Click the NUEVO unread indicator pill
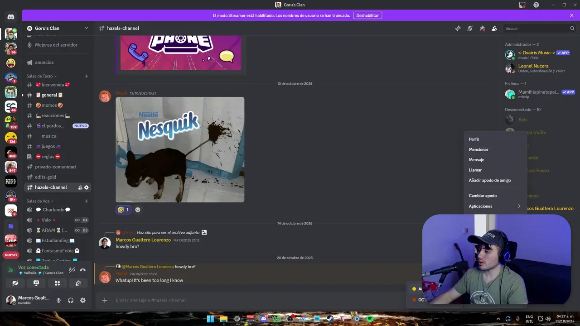580x326 pixels. coord(11,255)
